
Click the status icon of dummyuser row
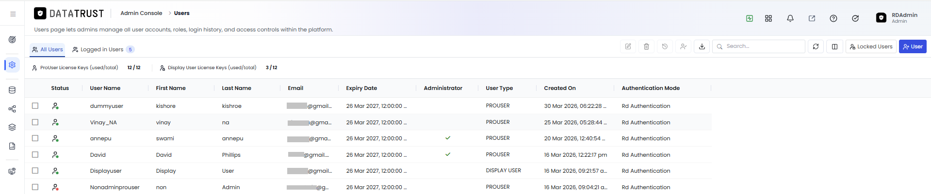click(x=55, y=106)
